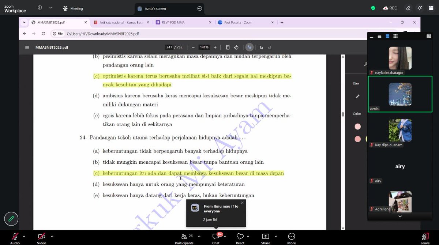Click the page number field showing 247
439x245 pixels.
point(168,47)
